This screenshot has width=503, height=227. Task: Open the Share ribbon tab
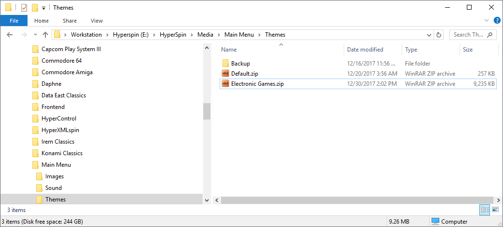coord(70,21)
